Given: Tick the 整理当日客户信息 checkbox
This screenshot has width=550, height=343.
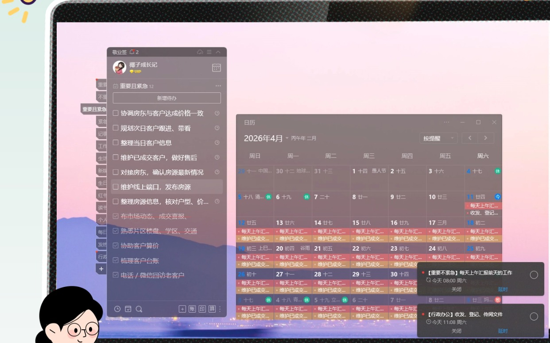Looking at the screenshot, I should 116,143.
